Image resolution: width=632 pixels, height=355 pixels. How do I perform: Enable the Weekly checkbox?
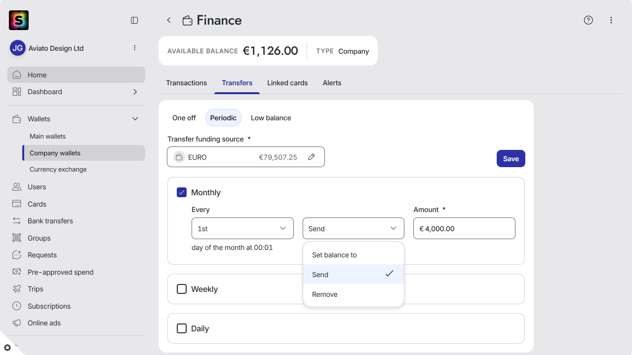(182, 289)
